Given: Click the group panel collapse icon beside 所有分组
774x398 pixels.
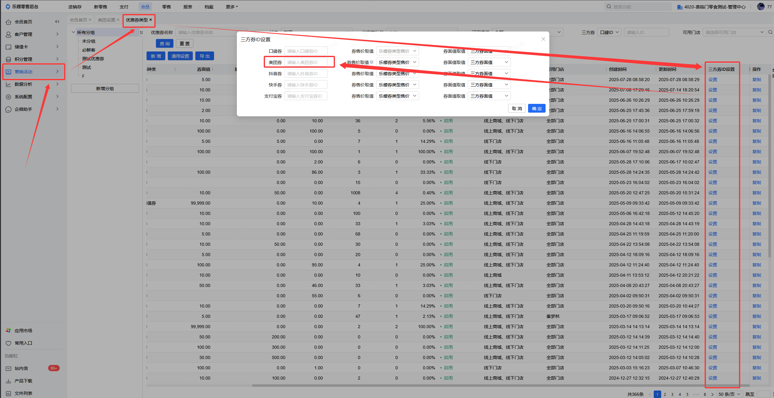Looking at the screenshot, I should click(x=141, y=32).
